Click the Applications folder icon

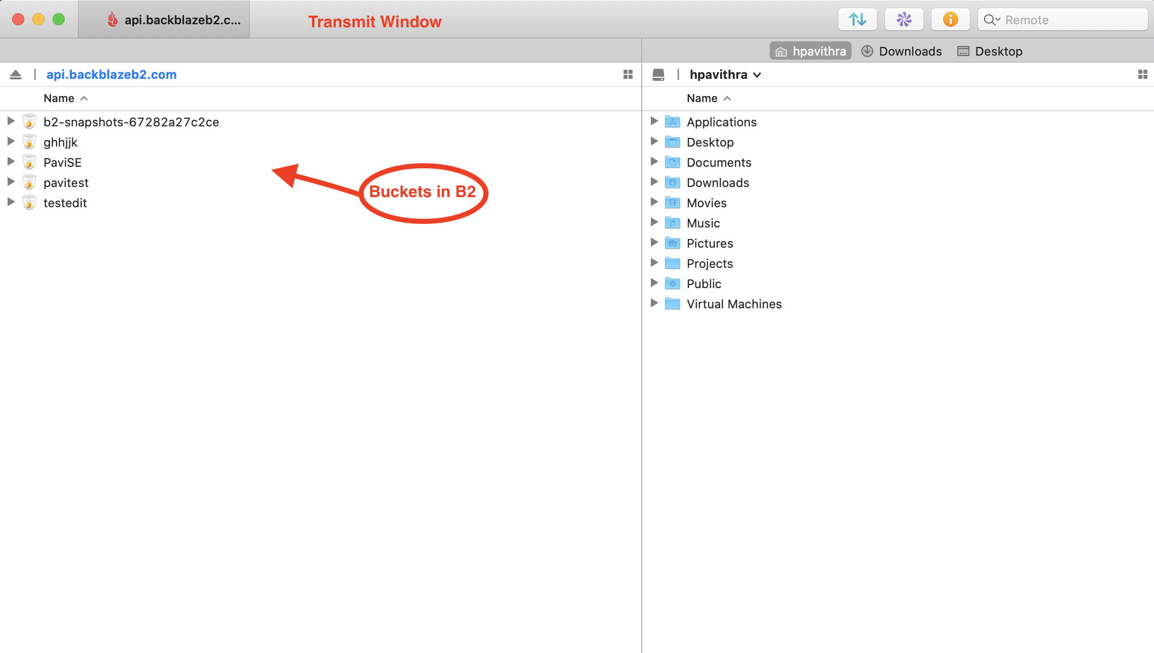pyautogui.click(x=673, y=121)
